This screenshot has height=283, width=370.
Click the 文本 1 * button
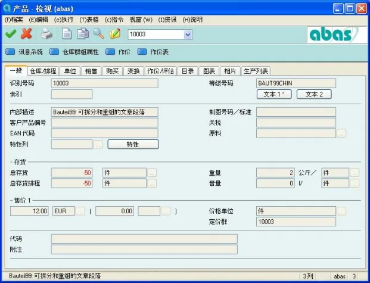pos(274,94)
